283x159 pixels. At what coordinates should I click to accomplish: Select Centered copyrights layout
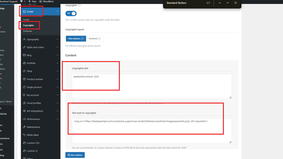click(x=95, y=38)
